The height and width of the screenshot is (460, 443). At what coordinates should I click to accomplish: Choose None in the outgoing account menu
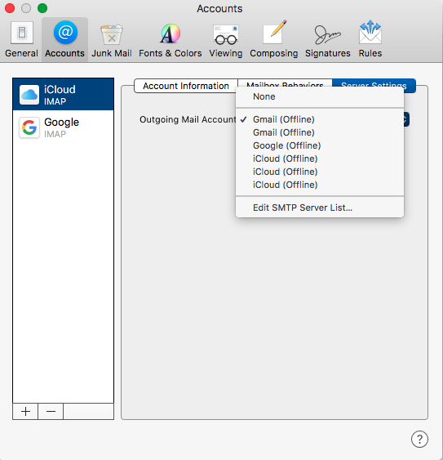320,96
